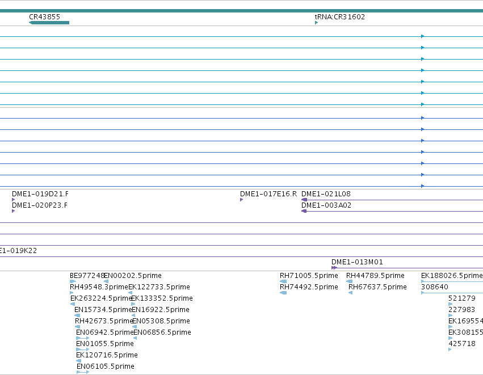
Task: Click the EK263224.5prime EST label
Action: pos(101,298)
